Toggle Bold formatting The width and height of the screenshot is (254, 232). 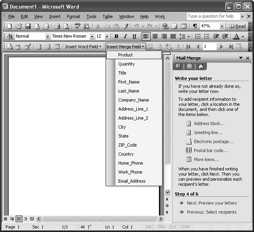[x=116, y=36]
